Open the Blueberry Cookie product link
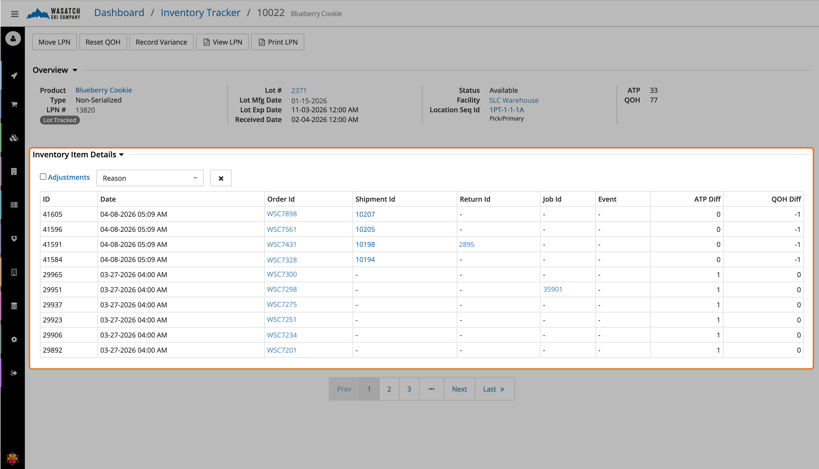This screenshot has width=819, height=469. click(104, 90)
